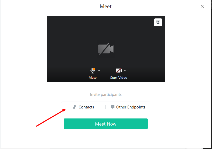Click the Invite participants text

pos(106,95)
